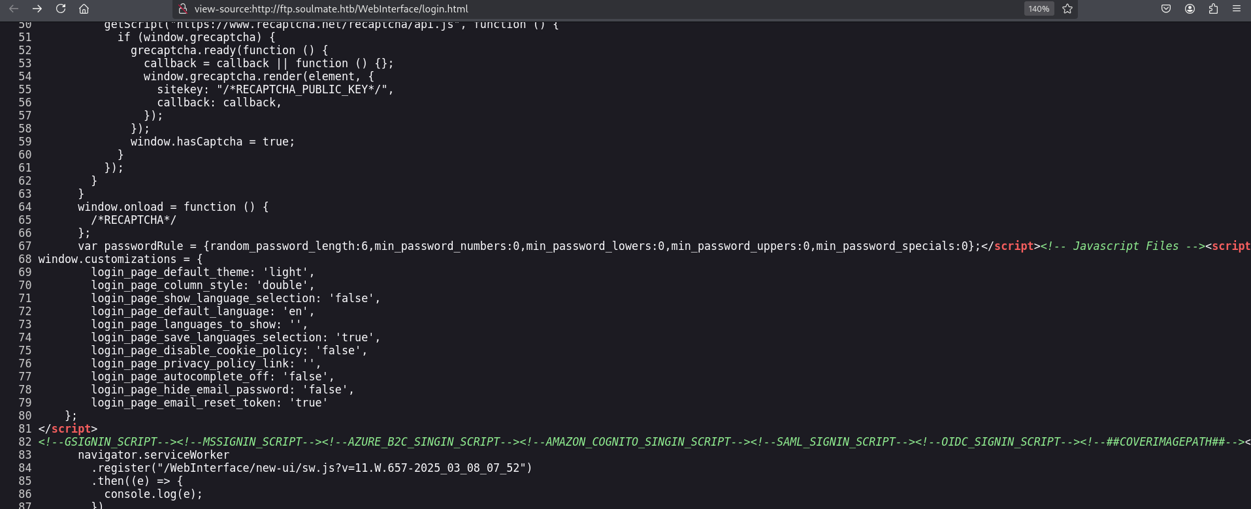Select the 'console.log(e);' line
1251x509 pixels.
coord(154,494)
